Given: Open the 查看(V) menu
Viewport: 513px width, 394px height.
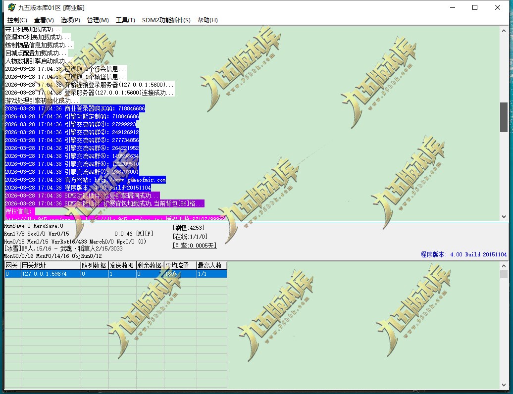Looking at the screenshot, I should click(x=44, y=20).
